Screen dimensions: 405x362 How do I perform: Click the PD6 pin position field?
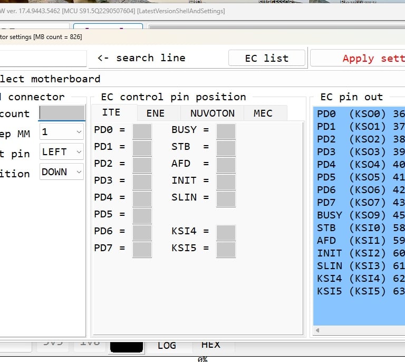(142, 233)
